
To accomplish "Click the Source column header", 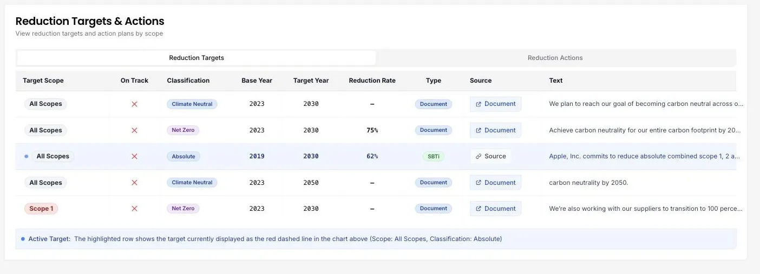I will click(481, 81).
